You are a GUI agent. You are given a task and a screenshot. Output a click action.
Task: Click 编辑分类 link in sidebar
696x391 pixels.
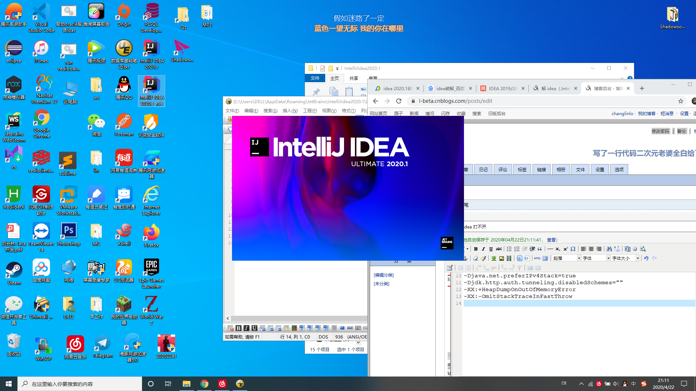pyautogui.click(x=384, y=275)
